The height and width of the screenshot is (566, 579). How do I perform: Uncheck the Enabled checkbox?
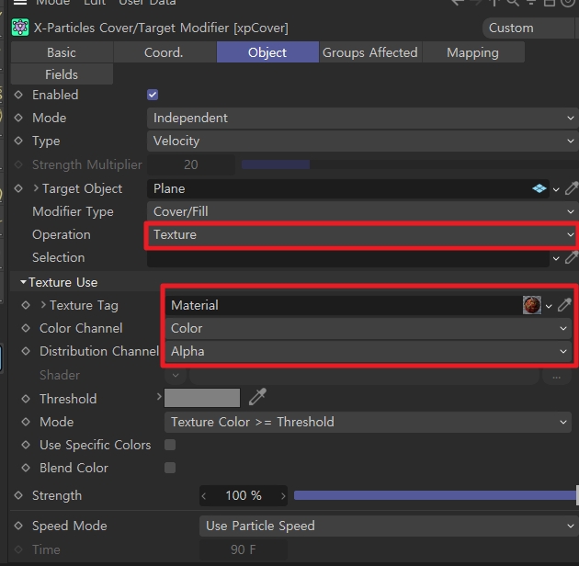point(153,95)
